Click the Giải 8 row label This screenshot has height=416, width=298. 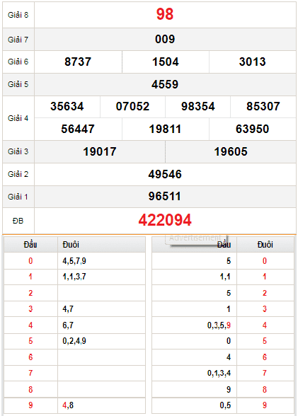pyautogui.click(x=18, y=15)
